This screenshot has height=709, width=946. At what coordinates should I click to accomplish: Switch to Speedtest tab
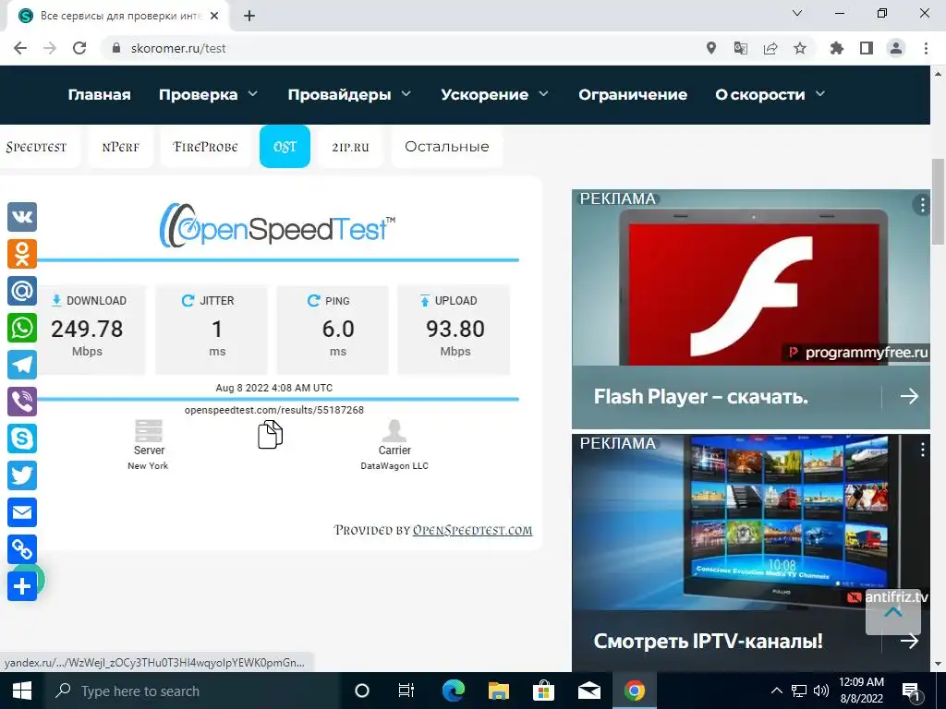pyautogui.click(x=36, y=147)
